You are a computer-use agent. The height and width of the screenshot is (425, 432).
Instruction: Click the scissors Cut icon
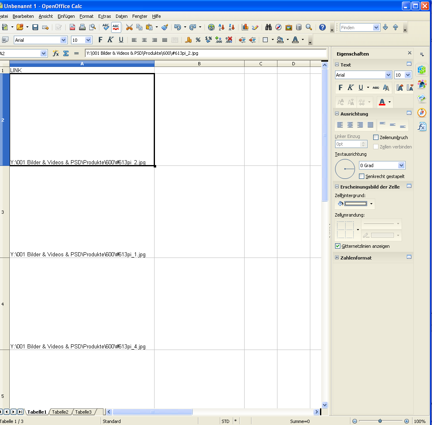click(129, 27)
